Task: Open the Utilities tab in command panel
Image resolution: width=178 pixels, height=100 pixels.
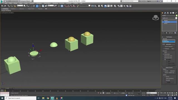Action: pos(176,13)
